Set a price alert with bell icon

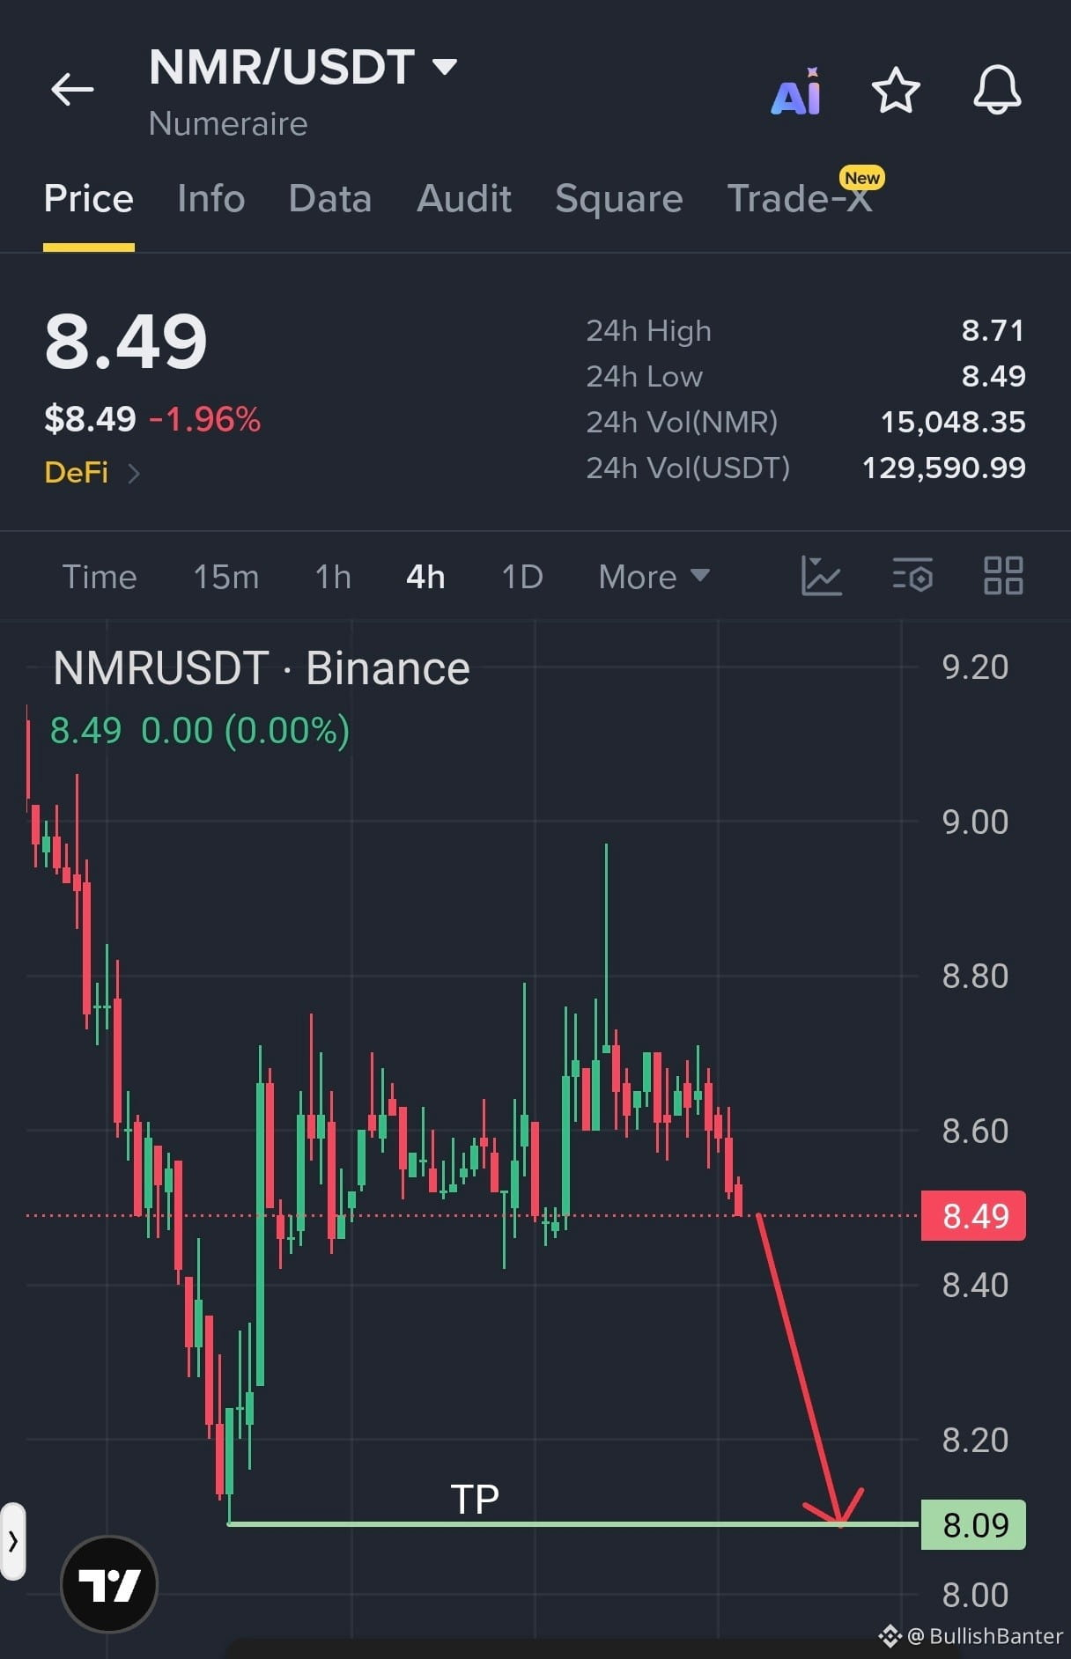(997, 90)
